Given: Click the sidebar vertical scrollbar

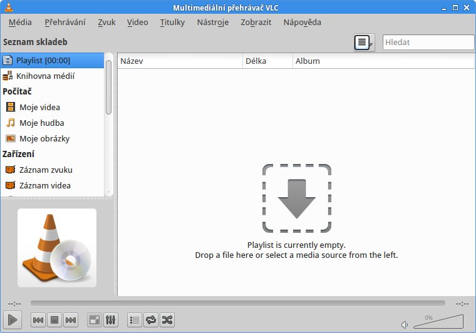Looking at the screenshot, I should point(109,88).
